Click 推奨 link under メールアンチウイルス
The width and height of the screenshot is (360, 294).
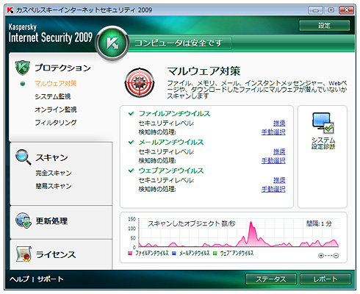279,151
